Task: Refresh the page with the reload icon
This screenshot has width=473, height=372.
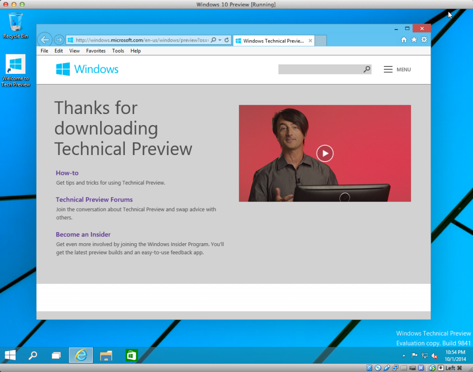Action: pos(226,40)
